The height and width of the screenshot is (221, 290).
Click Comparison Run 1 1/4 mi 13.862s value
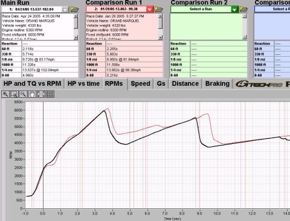point(134,70)
